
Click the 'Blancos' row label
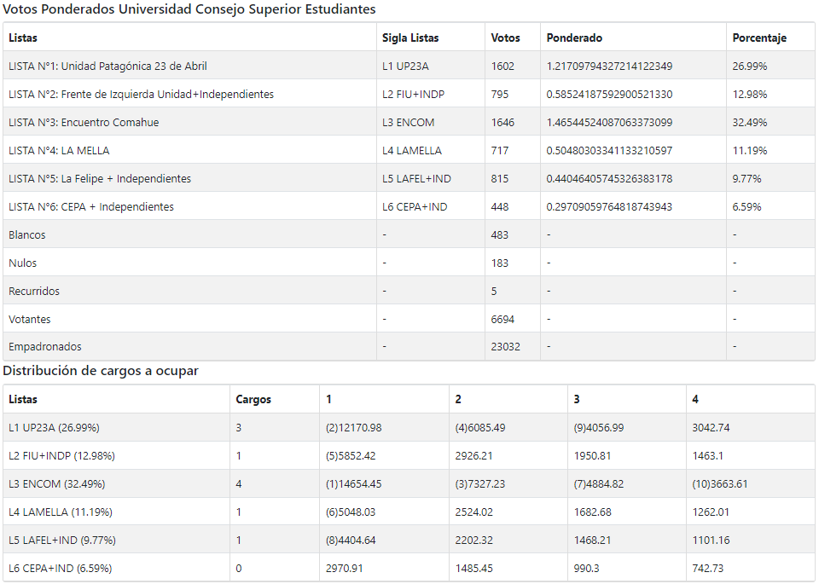coord(27,235)
